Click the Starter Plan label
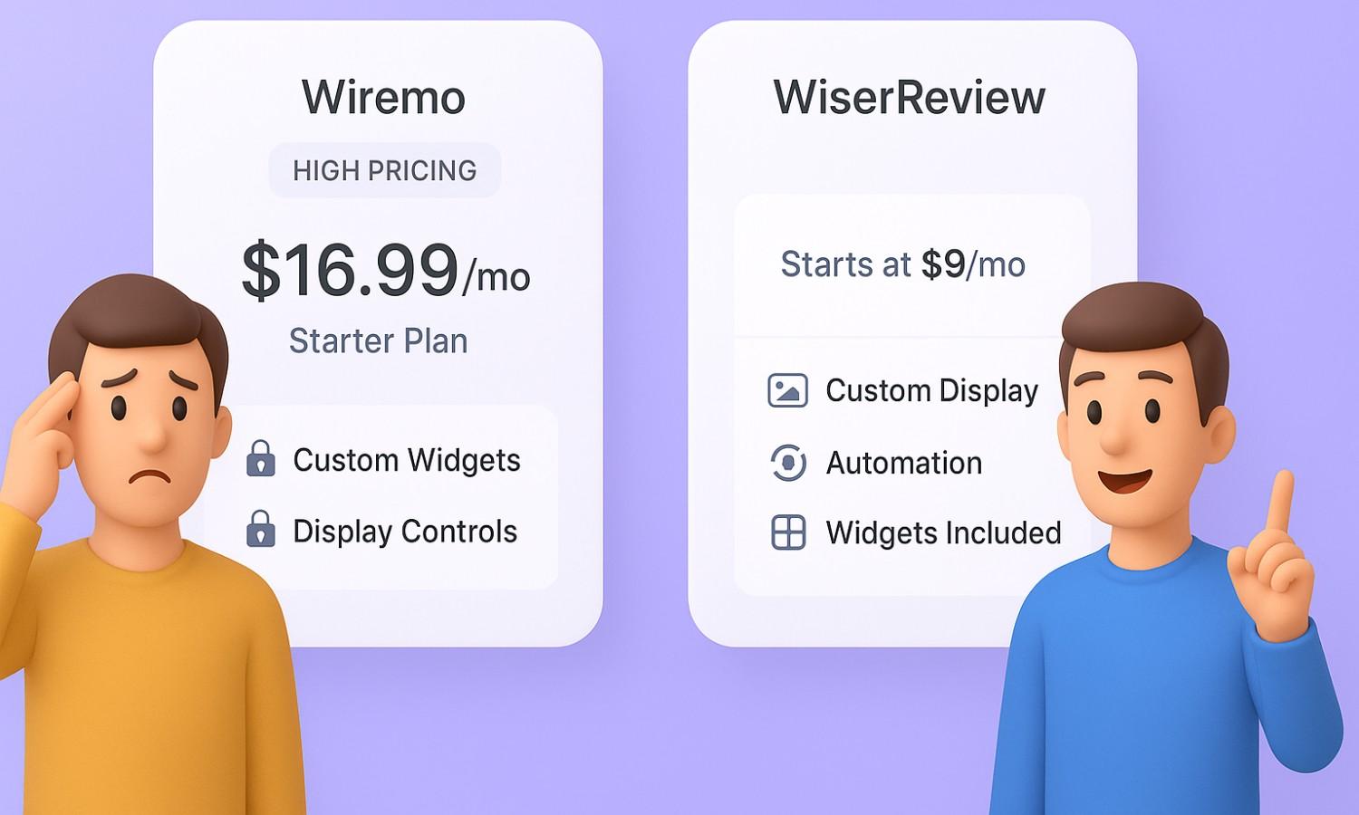The image size is (1359, 815). (x=379, y=341)
